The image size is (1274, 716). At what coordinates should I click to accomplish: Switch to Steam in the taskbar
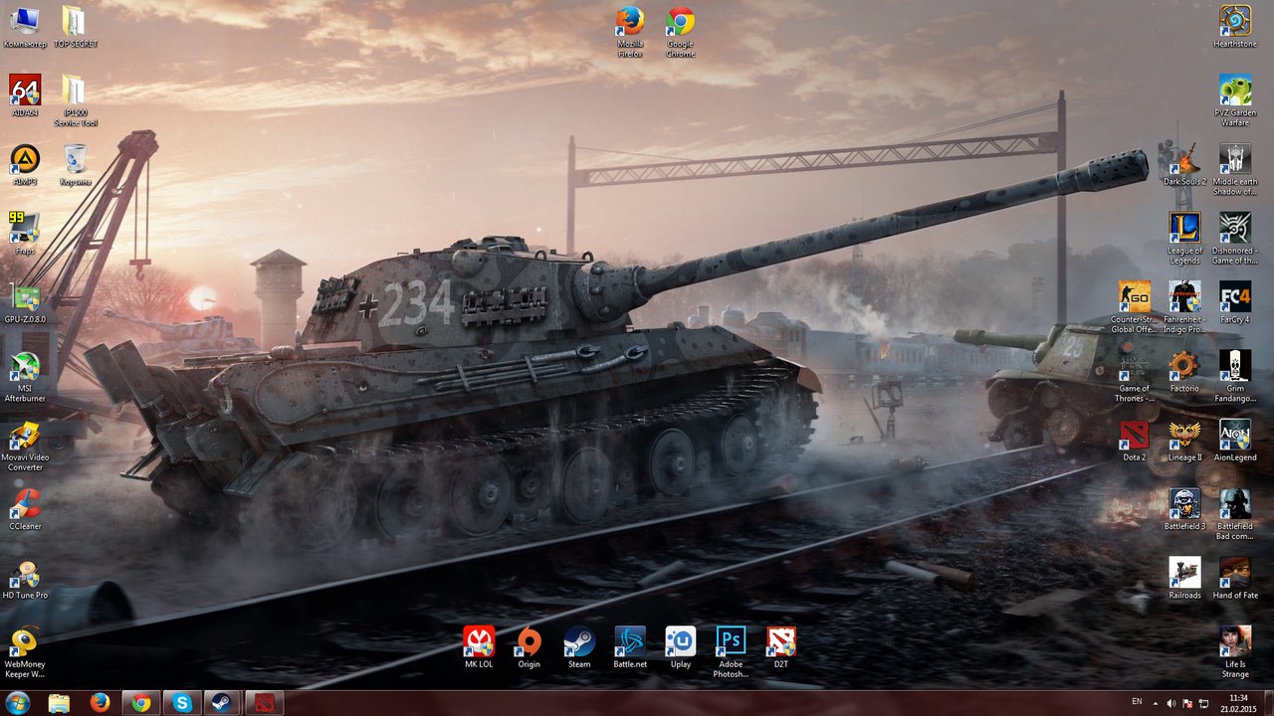(x=222, y=703)
